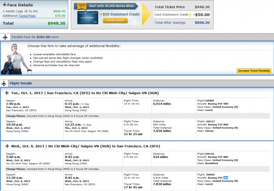Click the airplane icon beside Flight Details header

click(x=4, y=84)
